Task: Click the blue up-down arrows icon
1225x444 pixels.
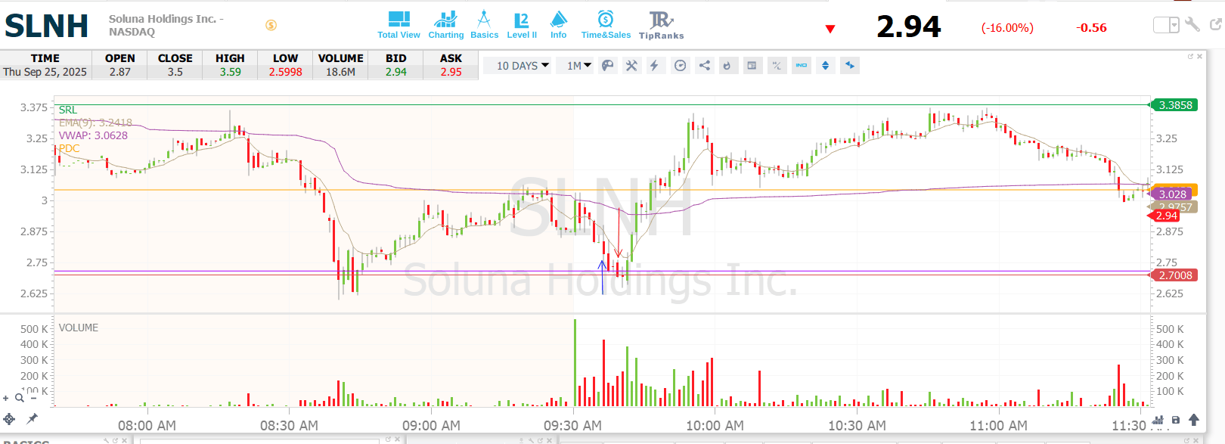Action: pyautogui.click(x=826, y=66)
